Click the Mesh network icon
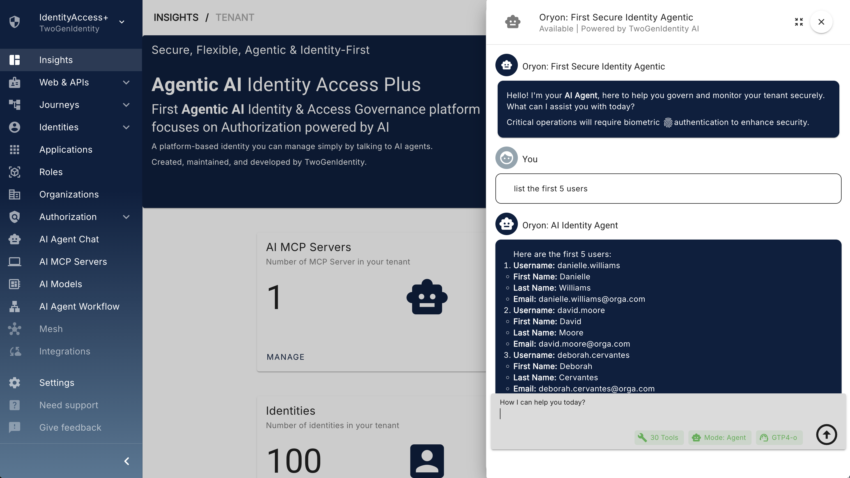 15,329
